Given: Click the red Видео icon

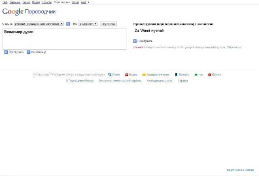Looking at the screenshot, I should point(127,75).
